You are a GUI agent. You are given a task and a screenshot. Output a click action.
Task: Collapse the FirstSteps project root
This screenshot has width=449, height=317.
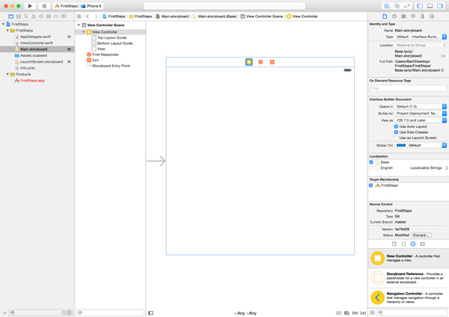point(3,24)
